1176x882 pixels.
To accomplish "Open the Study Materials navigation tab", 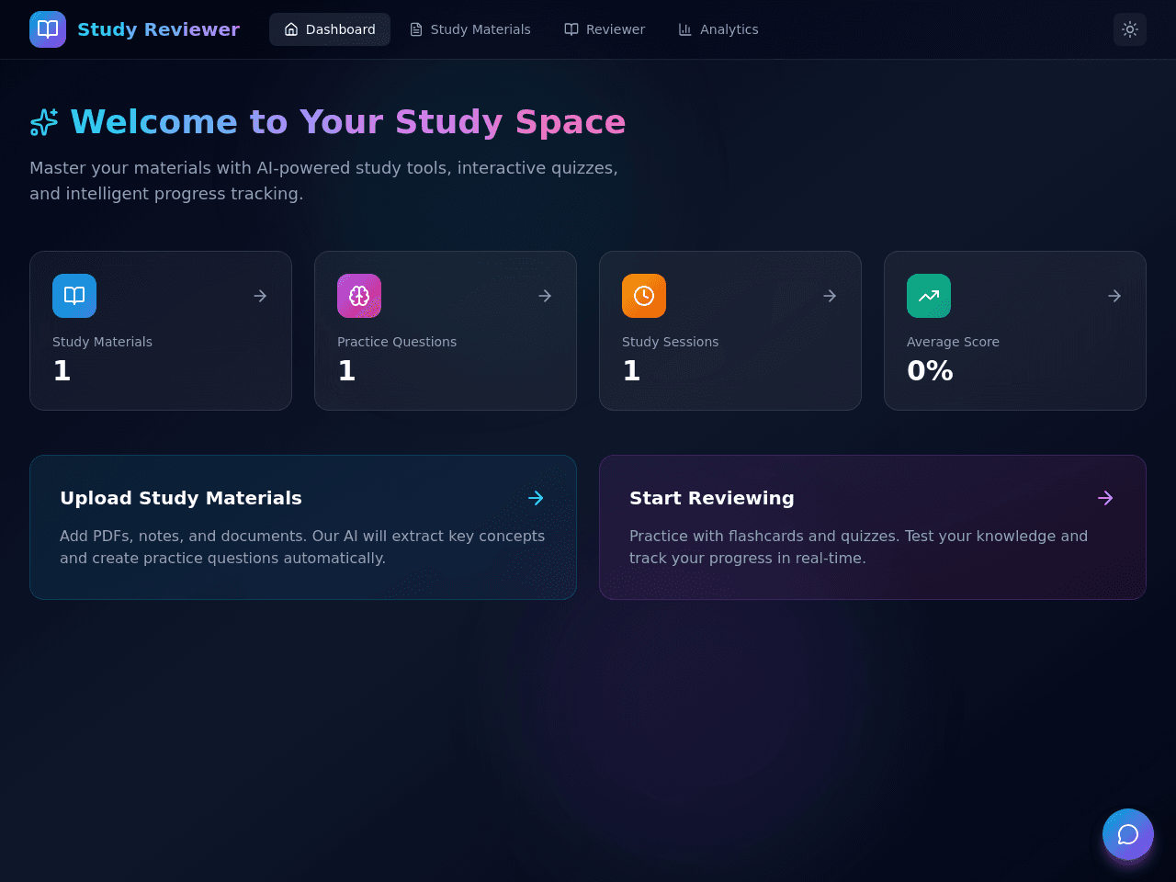I will click(x=469, y=29).
